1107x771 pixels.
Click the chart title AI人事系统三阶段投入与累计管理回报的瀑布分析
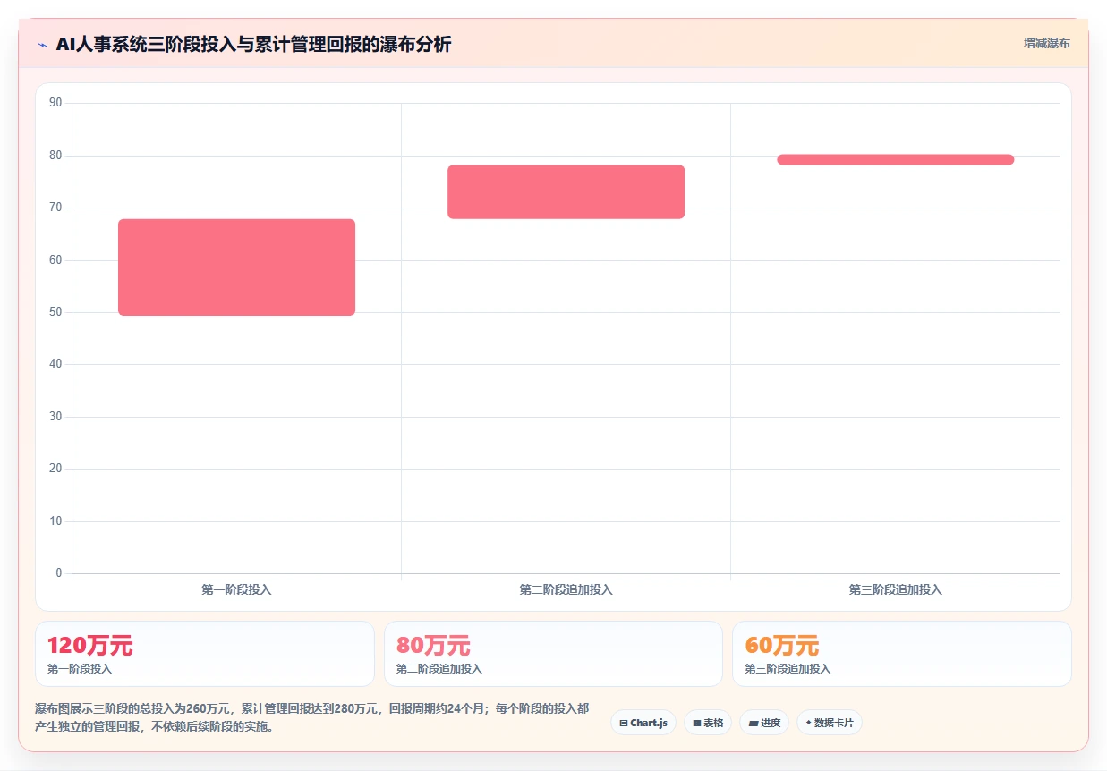[253, 44]
